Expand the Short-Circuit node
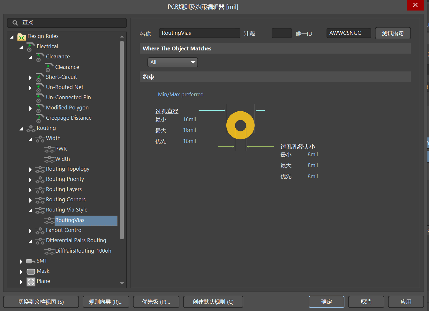 30,78
